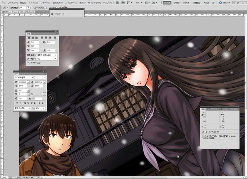Toggle rotate all windows checkbox
The image size is (248, 179).
[x=49, y=7]
